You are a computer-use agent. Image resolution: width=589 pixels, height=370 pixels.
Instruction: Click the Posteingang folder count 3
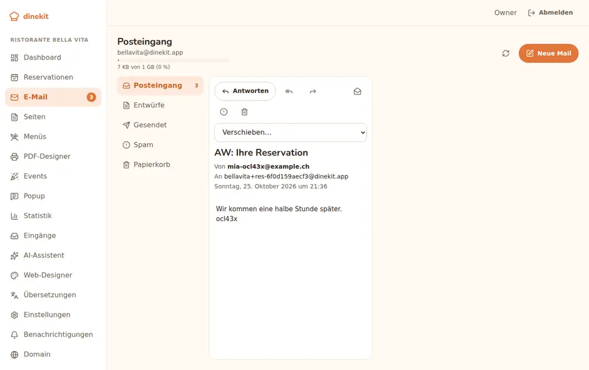coord(196,86)
